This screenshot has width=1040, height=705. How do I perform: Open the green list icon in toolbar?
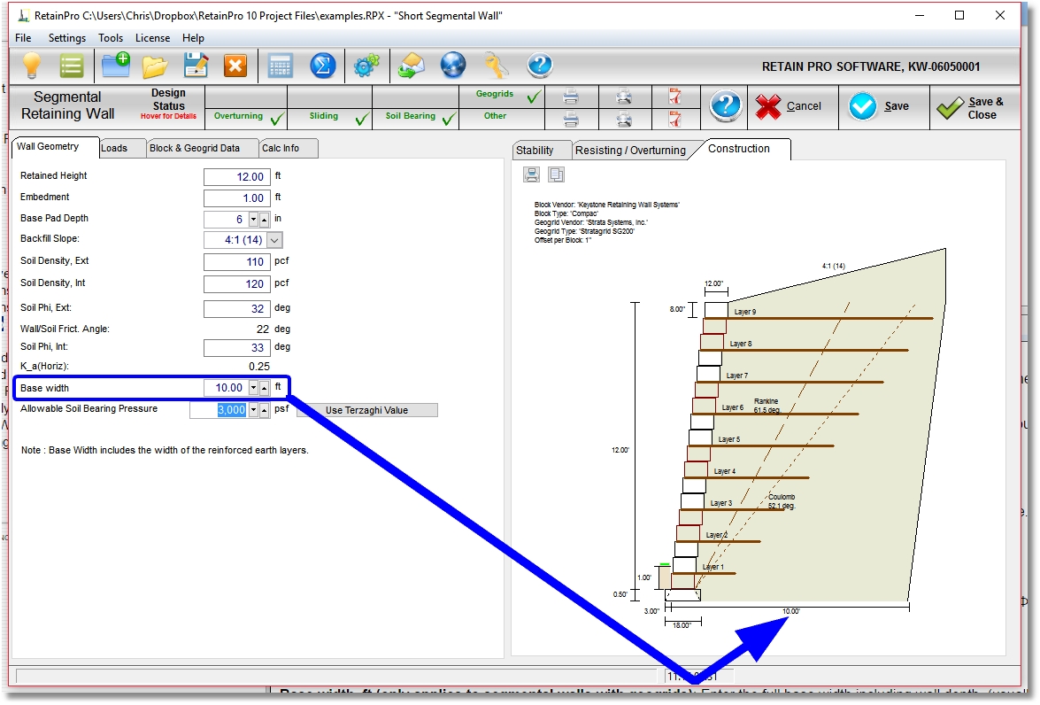(72, 66)
